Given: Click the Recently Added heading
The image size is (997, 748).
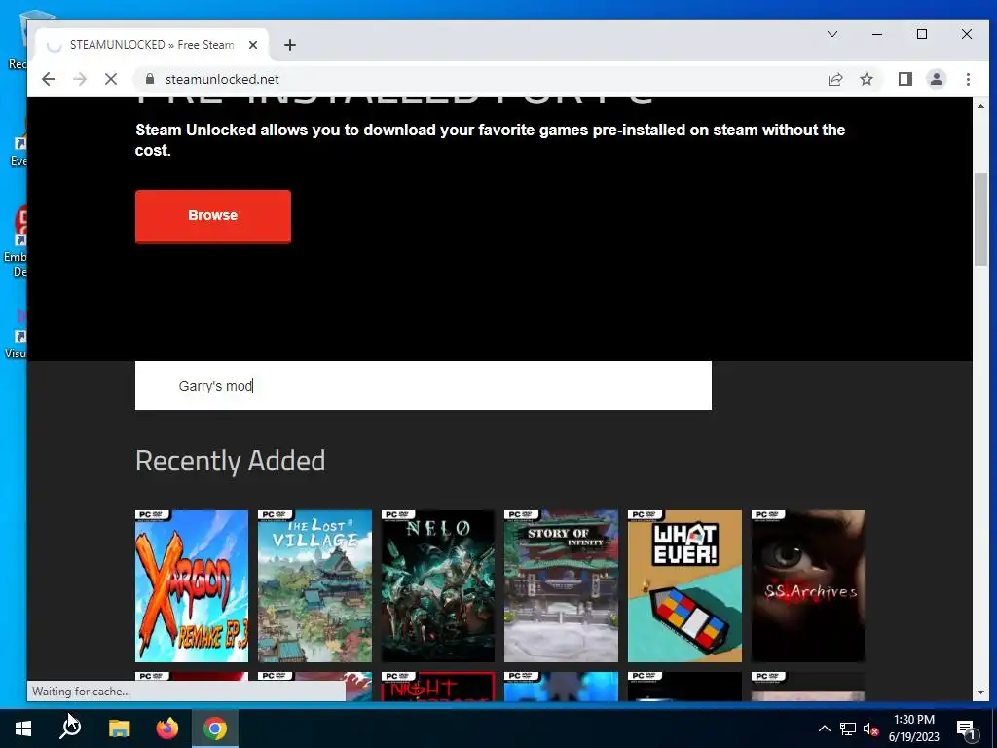Looking at the screenshot, I should click(x=230, y=461).
